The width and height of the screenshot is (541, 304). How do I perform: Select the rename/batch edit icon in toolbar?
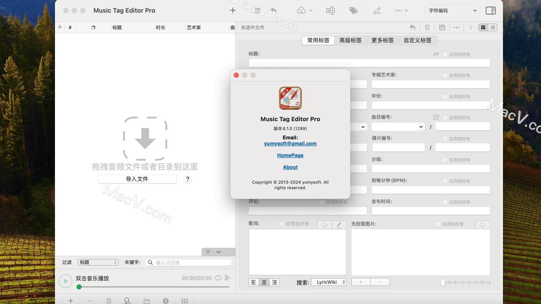click(330, 10)
